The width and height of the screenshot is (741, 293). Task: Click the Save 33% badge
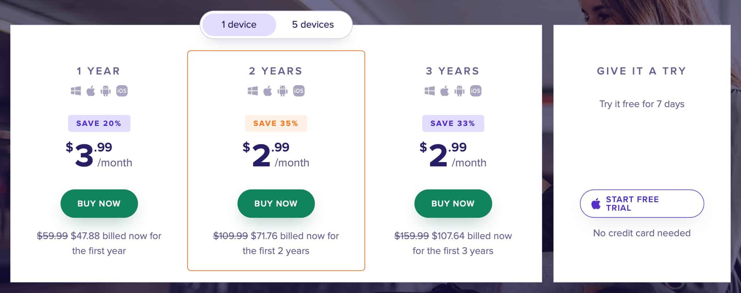coord(453,123)
